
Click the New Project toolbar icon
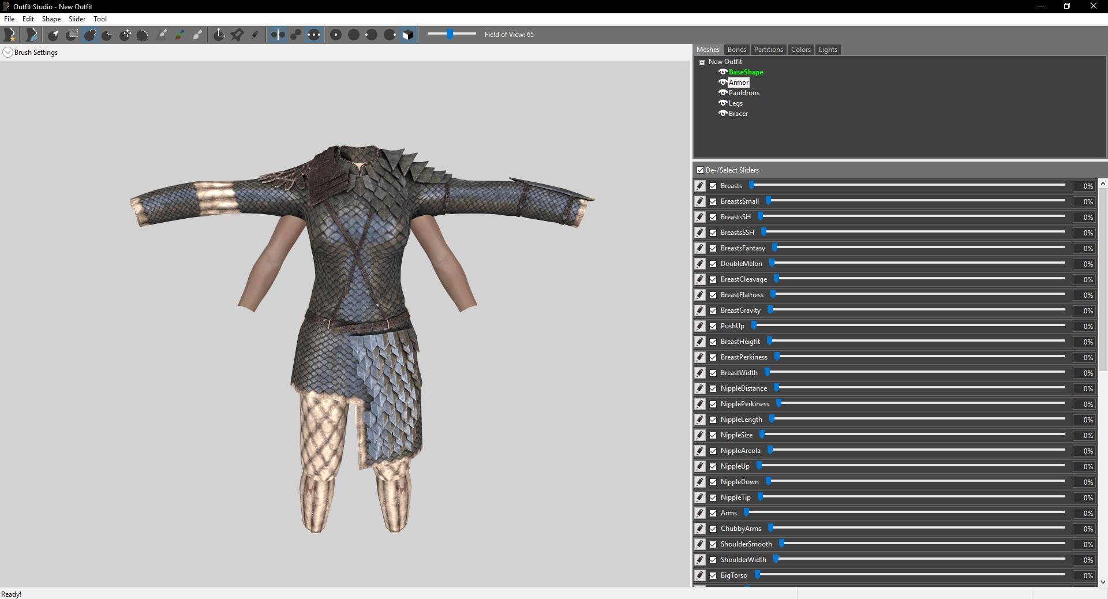click(10, 35)
